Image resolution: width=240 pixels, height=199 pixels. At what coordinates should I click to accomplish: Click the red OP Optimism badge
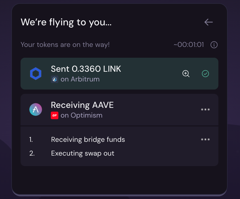coord(55,115)
